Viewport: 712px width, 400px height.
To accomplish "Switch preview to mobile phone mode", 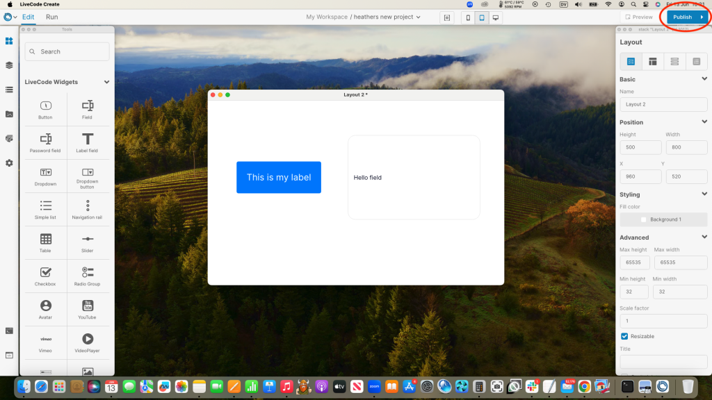I will [467, 17].
